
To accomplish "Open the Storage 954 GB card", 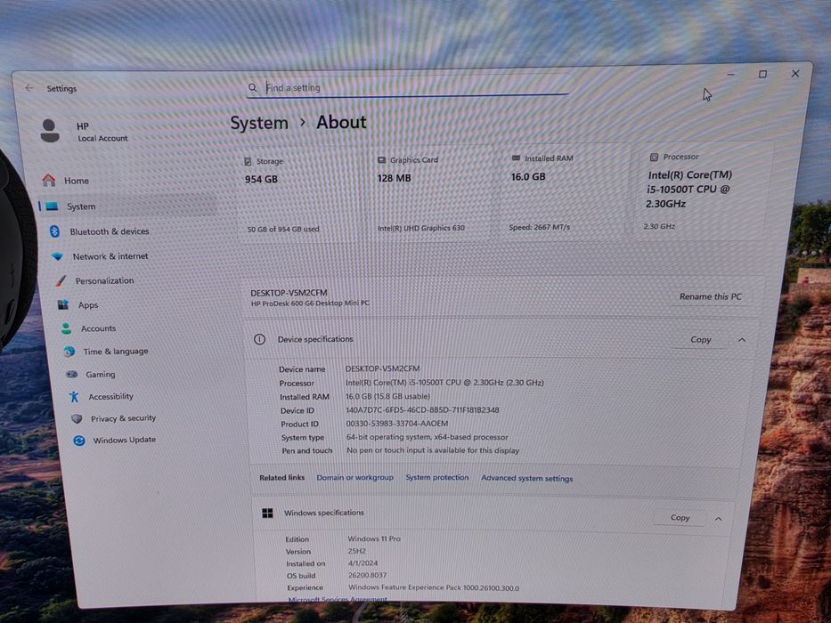I will click(304, 195).
